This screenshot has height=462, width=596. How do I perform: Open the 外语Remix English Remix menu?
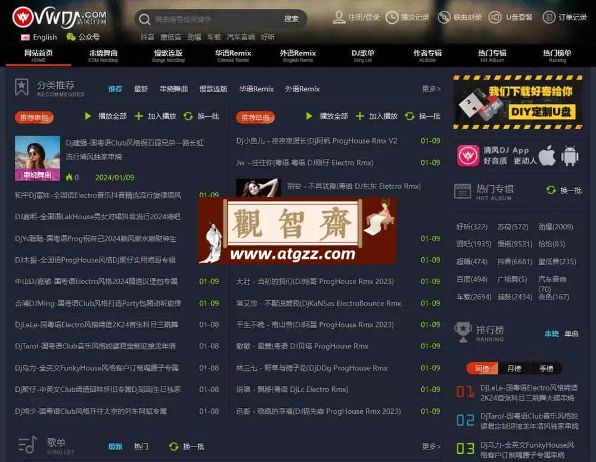click(298, 56)
